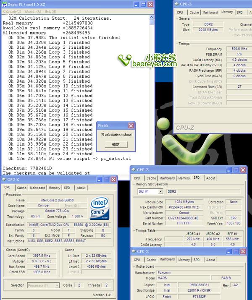This screenshot has height=300, width=252.
Task: Switch to CPU tab in top-right CPU-Z
Action: (x=180, y=13)
